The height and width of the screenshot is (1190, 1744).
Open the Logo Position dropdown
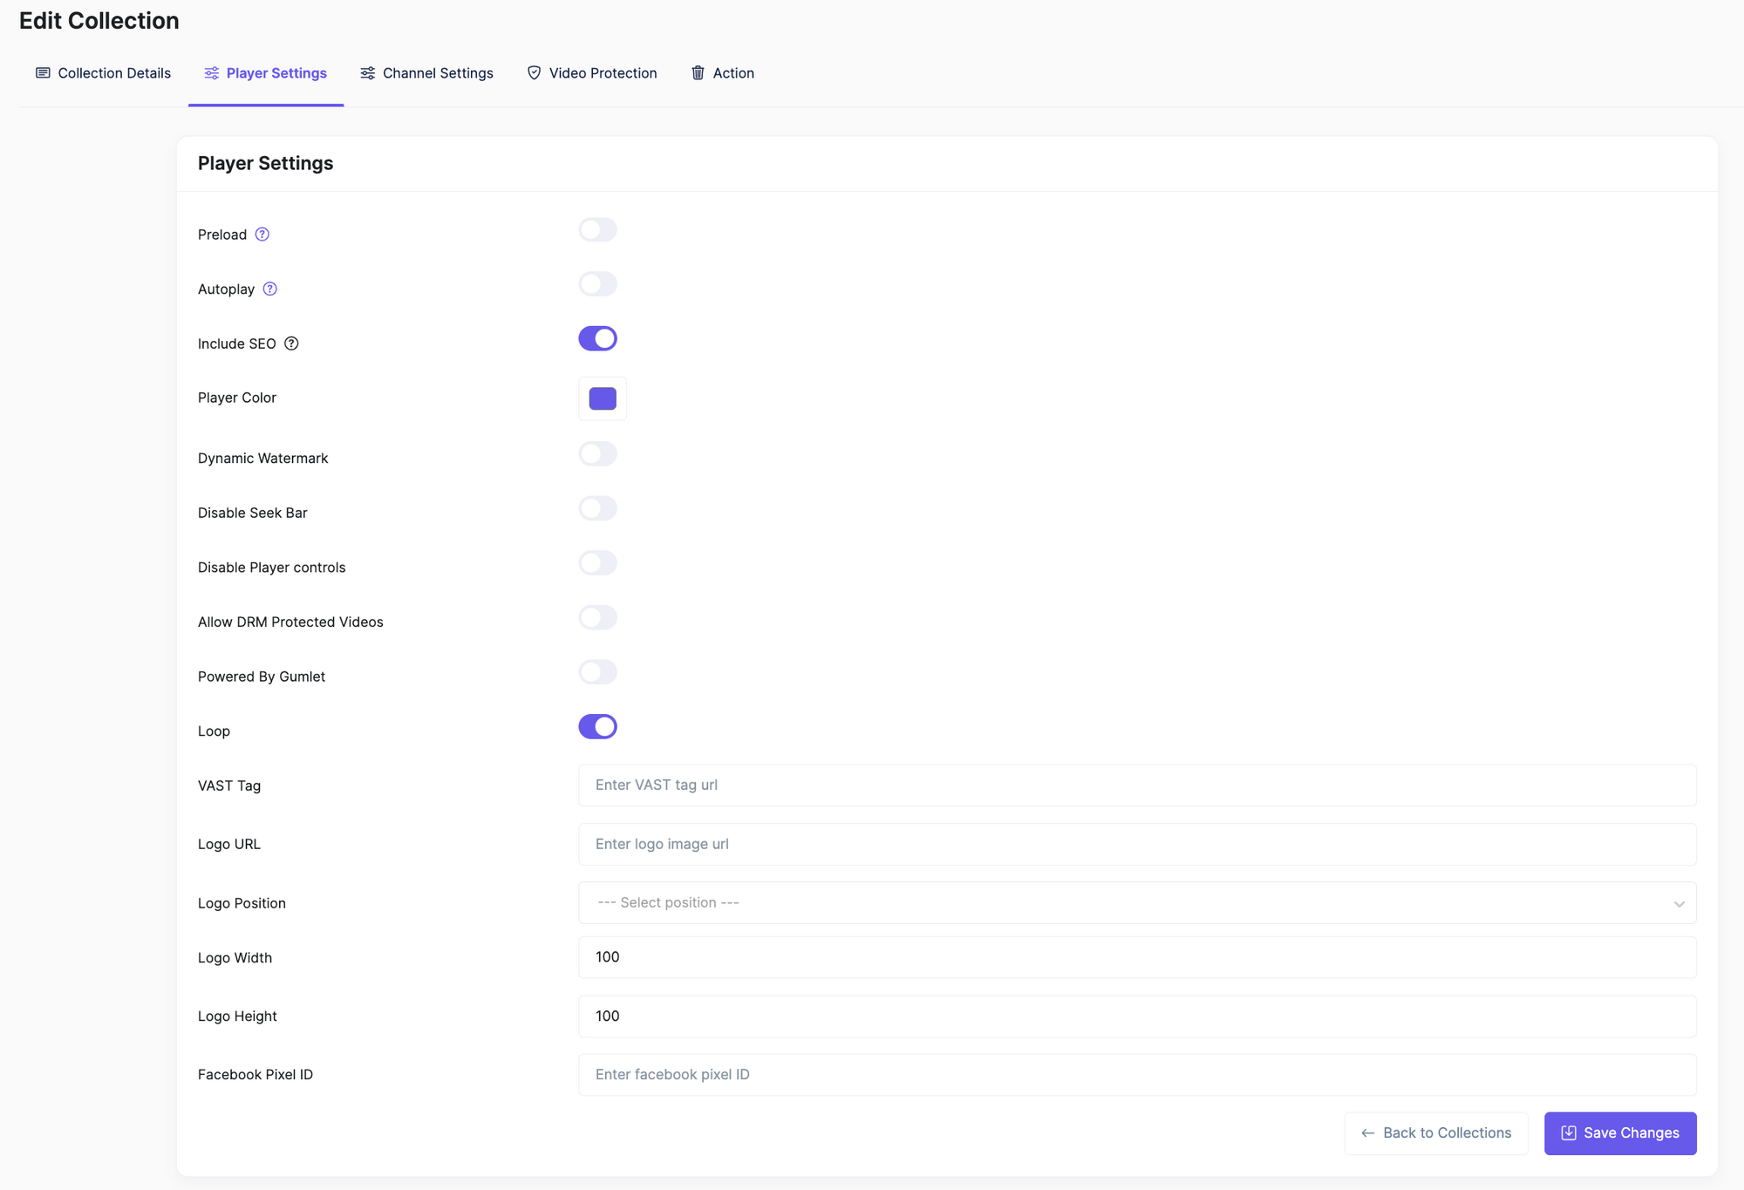click(x=1135, y=902)
